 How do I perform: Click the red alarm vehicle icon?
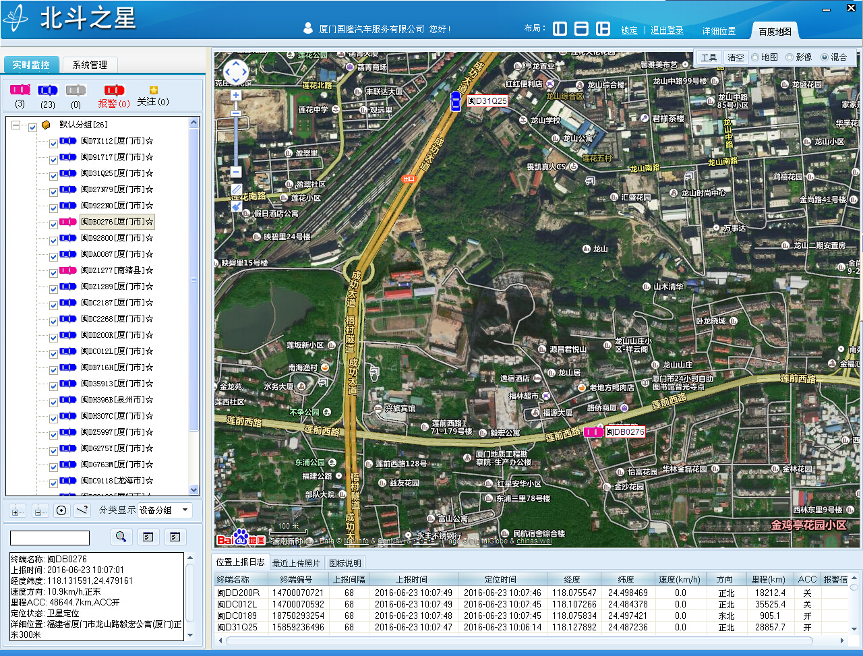(x=114, y=90)
